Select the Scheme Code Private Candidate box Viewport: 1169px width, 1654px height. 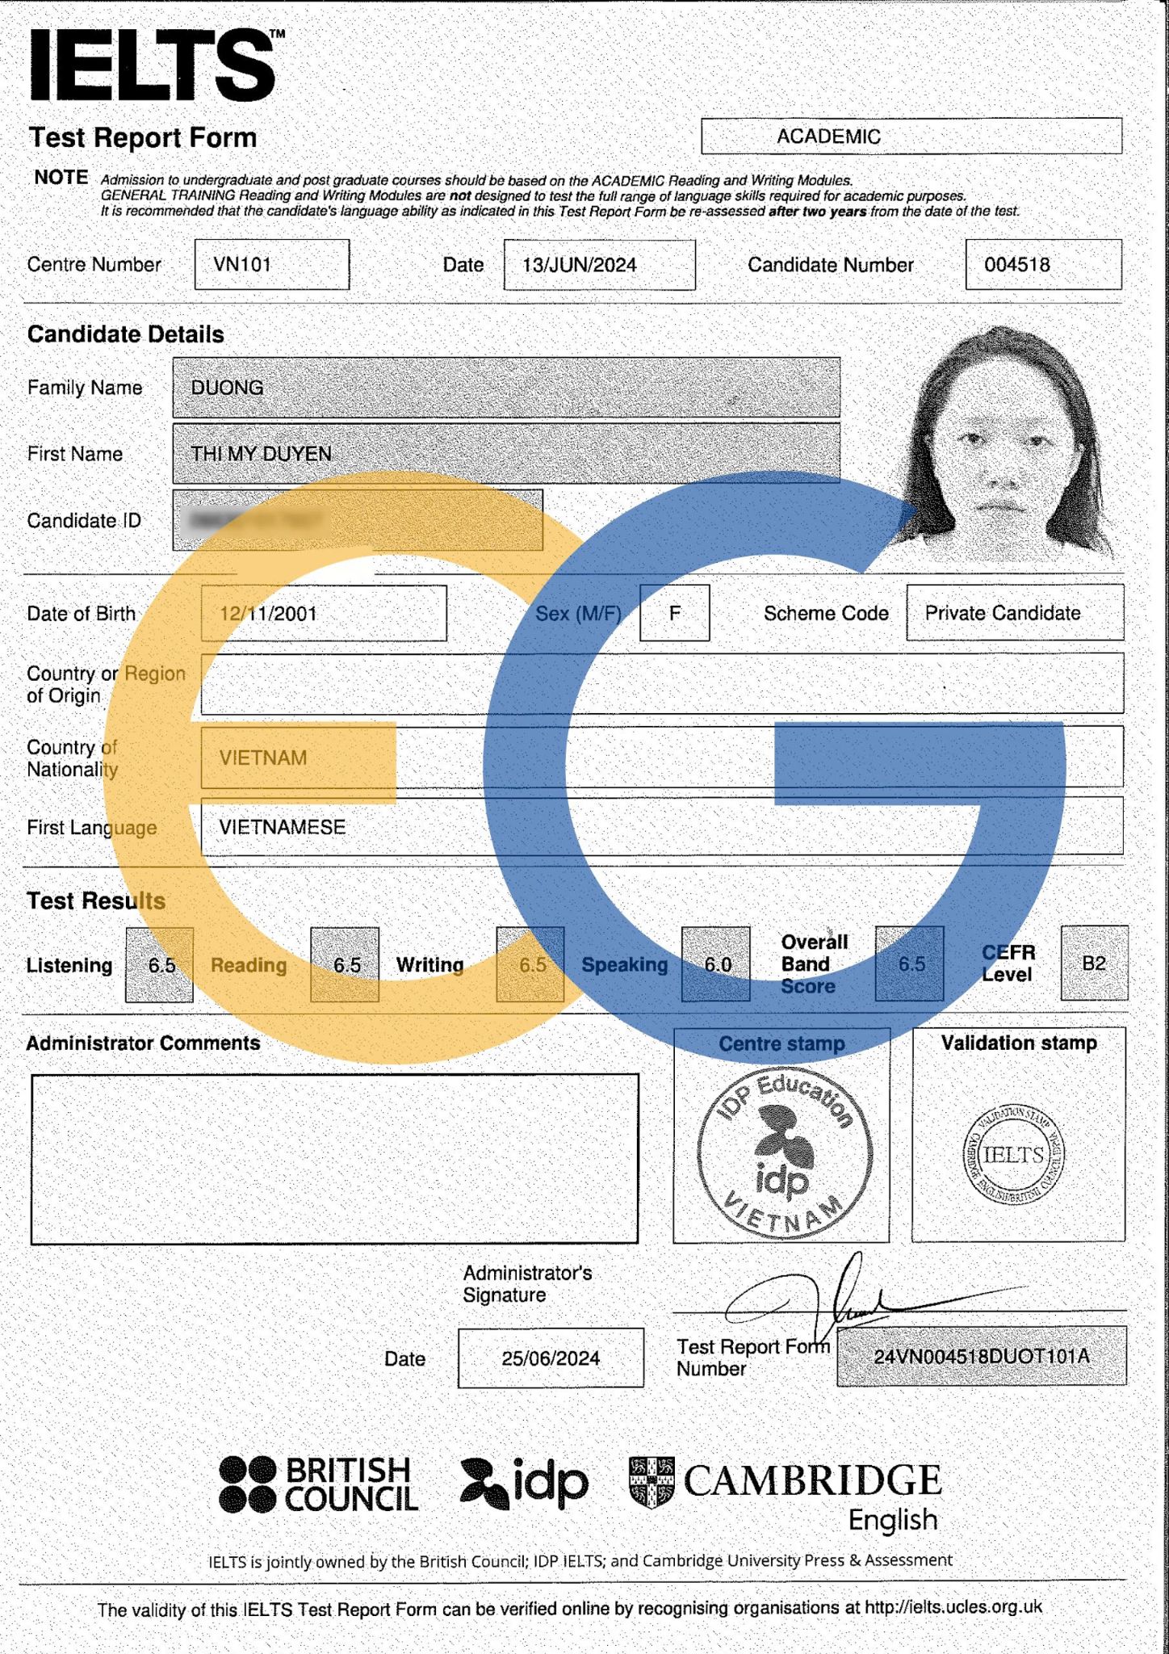[1014, 613]
